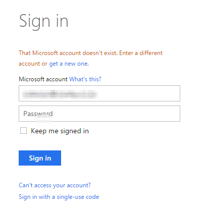Enable the stay signed in option box
The height and width of the screenshot is (211, 205).
click(23, 131)
